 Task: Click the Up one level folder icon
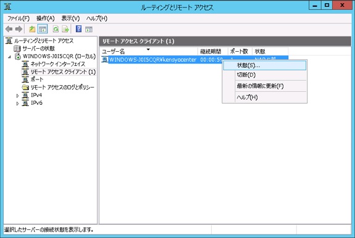[x=32, y=29]
